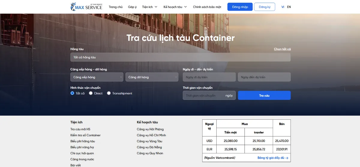360x167 pixels.
Task: Switch language to EN
Action: (x=289, y=7)
